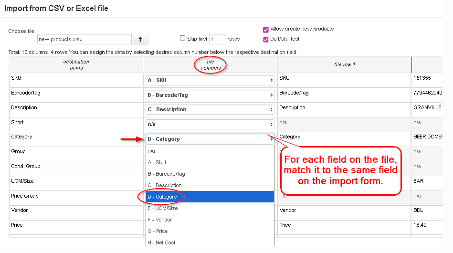Enable the Skip first rows checkbox
This screenshot has width=453, height=253.
point(182,38)
